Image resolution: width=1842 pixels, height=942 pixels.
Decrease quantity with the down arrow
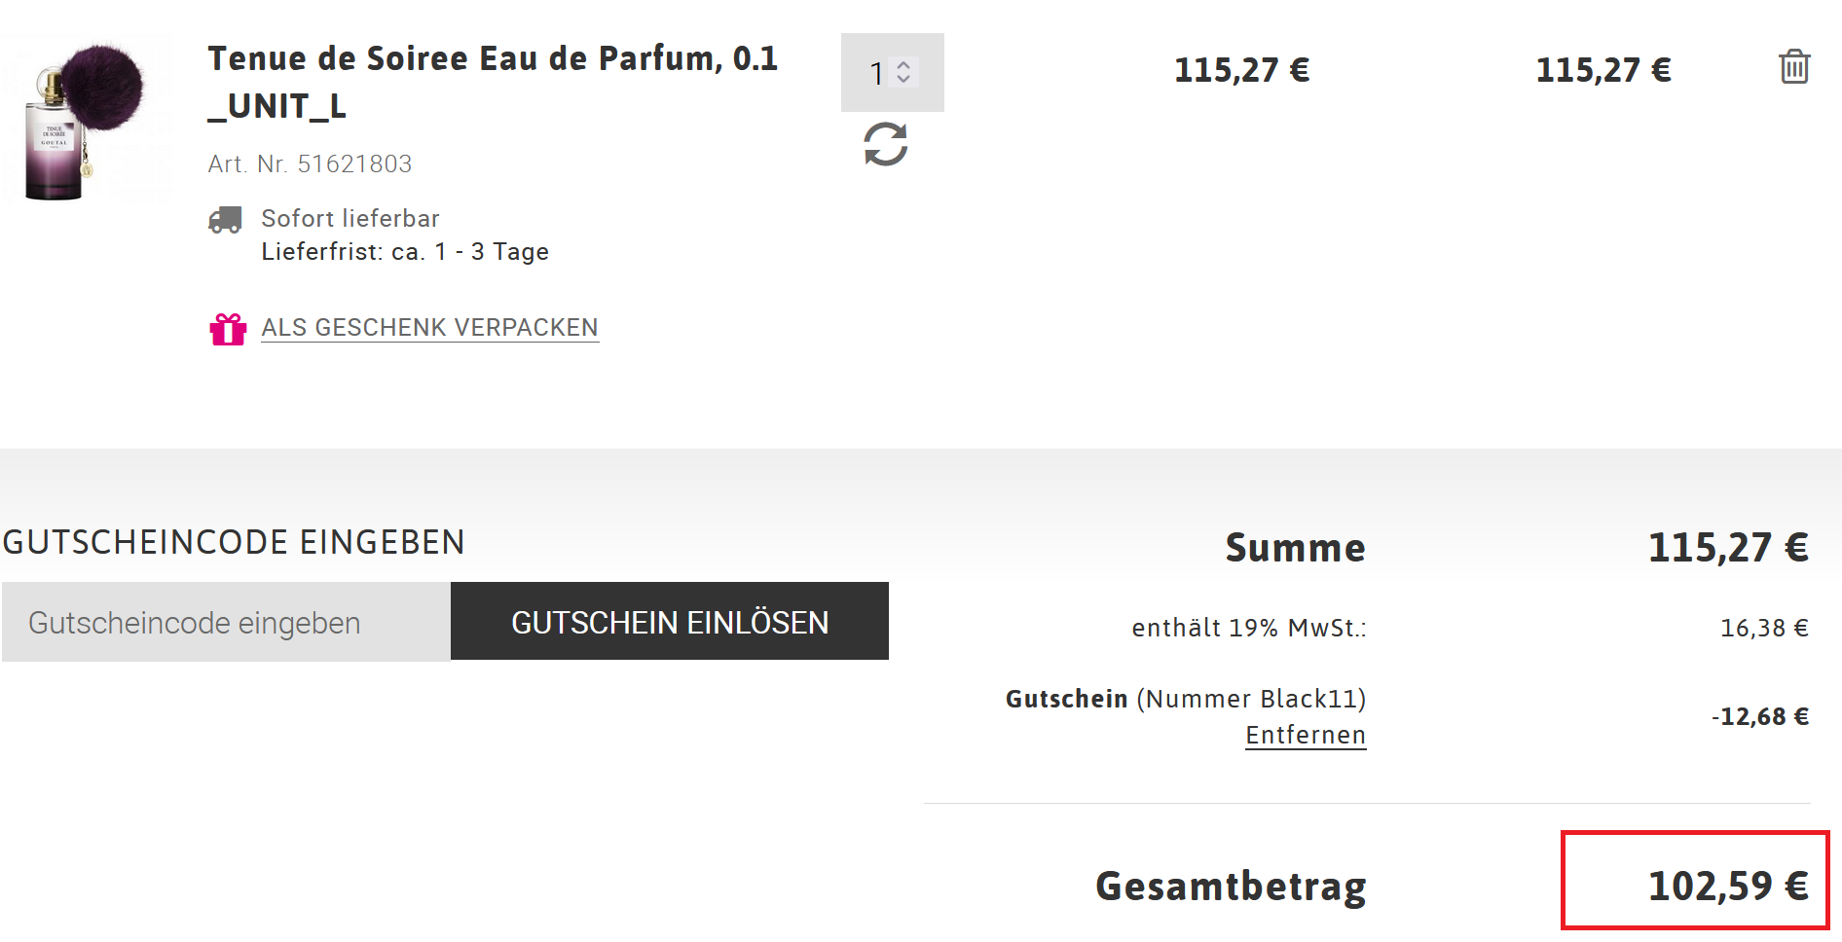[903, 80]
